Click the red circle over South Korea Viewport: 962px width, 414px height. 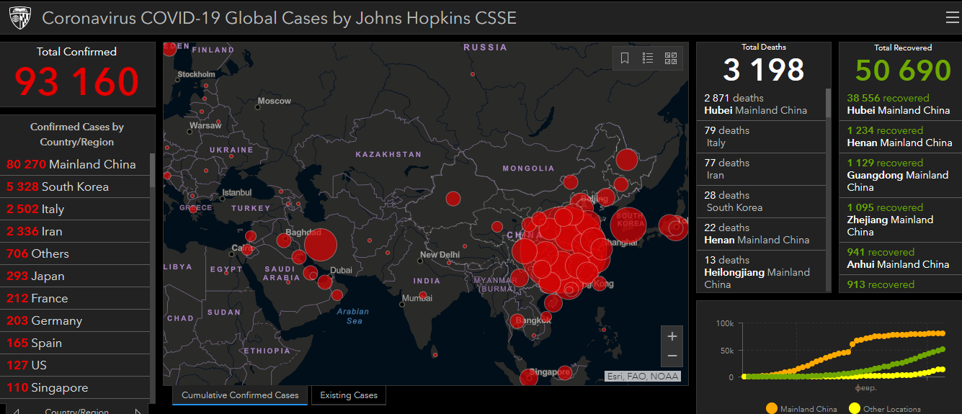point(628,224)
